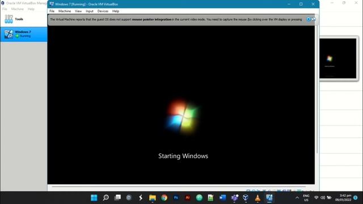The width and height of the screenshot is (363, 204).
Task: Open Task View on the taskbar
Action: [117, 198]
